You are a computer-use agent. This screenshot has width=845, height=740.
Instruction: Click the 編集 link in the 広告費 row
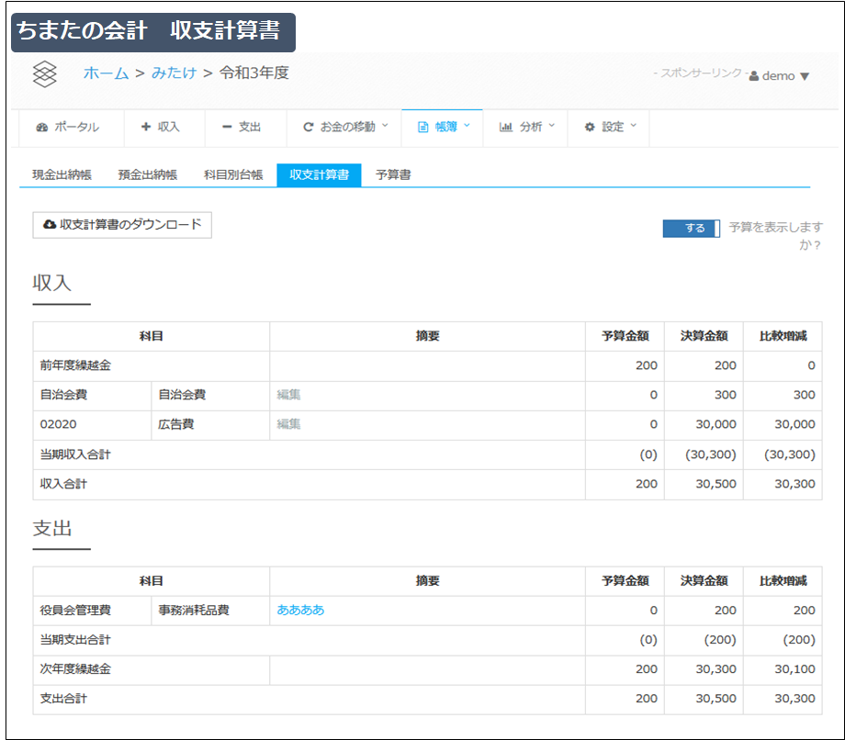pos(290,424)
